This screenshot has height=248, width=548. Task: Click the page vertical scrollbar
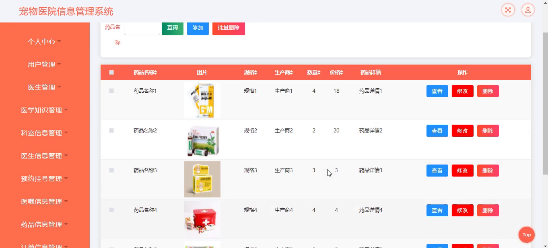(x=545, y=104)
